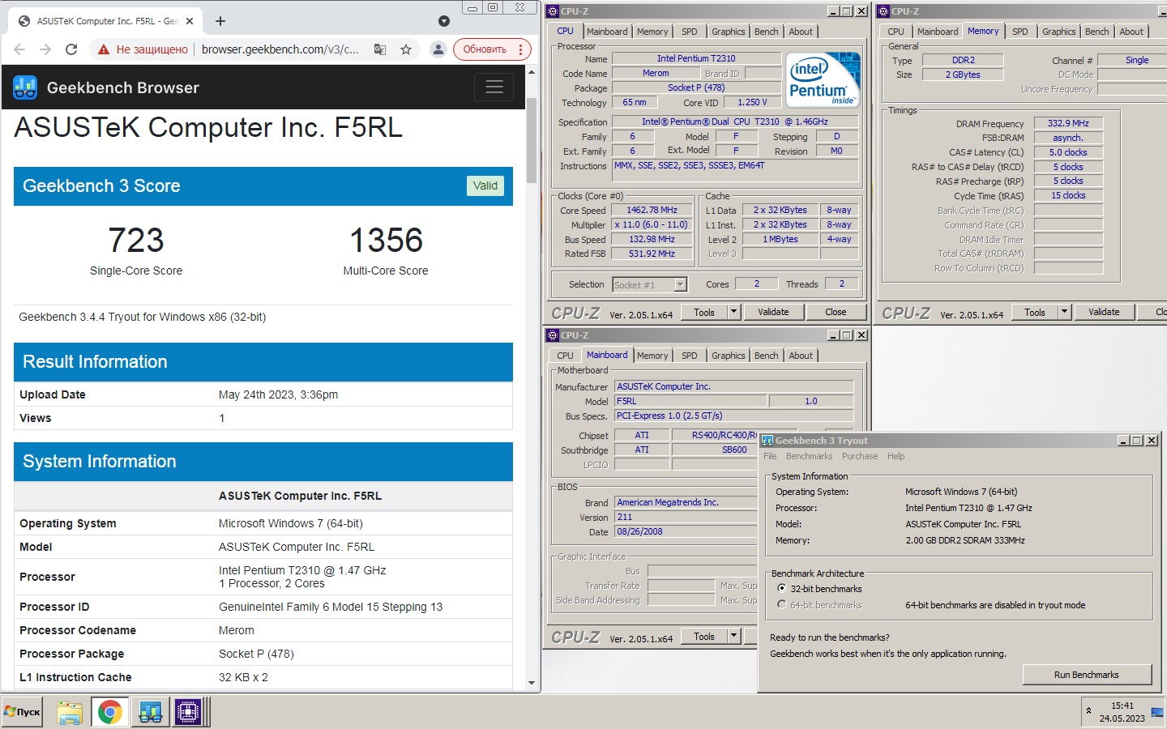Open the Socket #1 selection dropdown
This screenshot has height=729, width=1167.
tap(681, 284)
